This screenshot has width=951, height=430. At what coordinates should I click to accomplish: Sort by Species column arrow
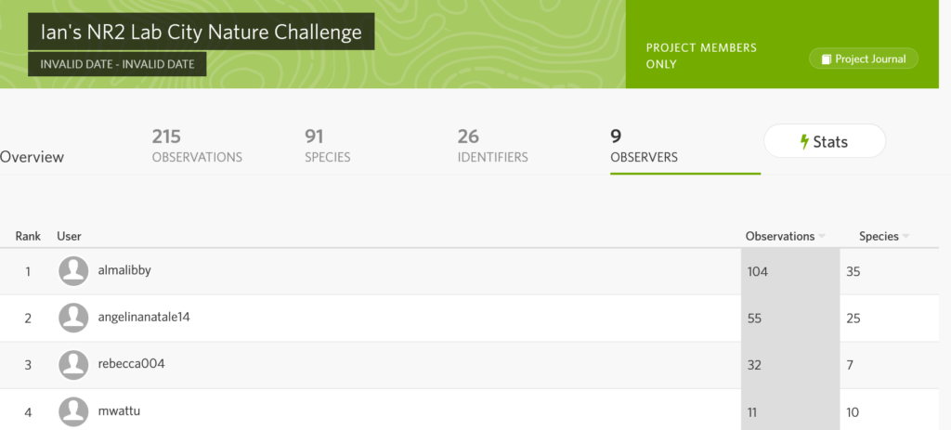coord(905,237)
